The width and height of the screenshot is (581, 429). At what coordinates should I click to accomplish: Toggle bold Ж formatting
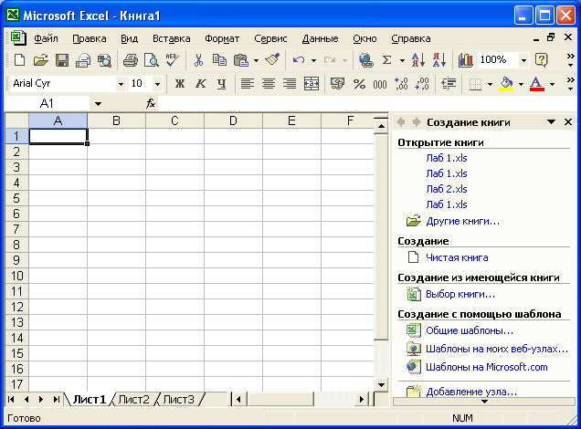pos(180,84)
